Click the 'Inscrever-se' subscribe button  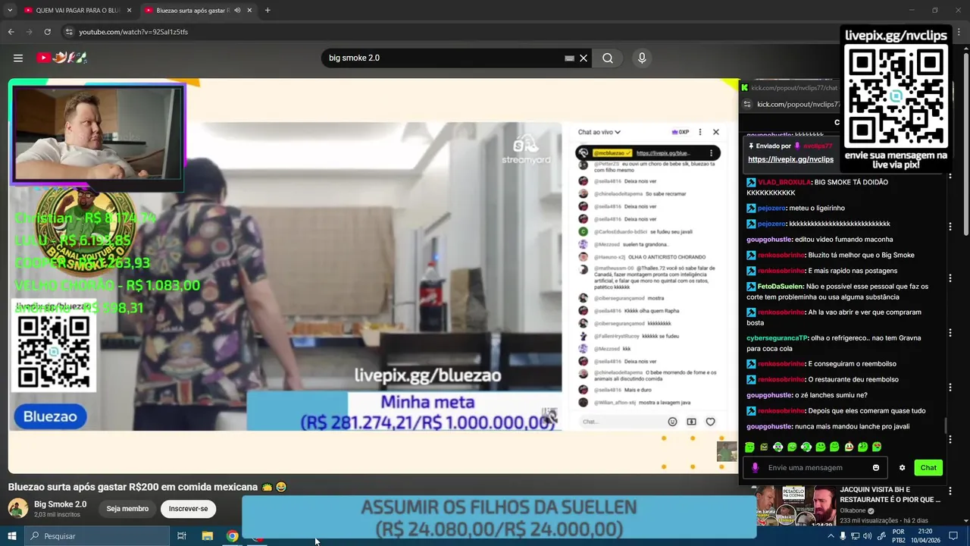tap(188, 509)
